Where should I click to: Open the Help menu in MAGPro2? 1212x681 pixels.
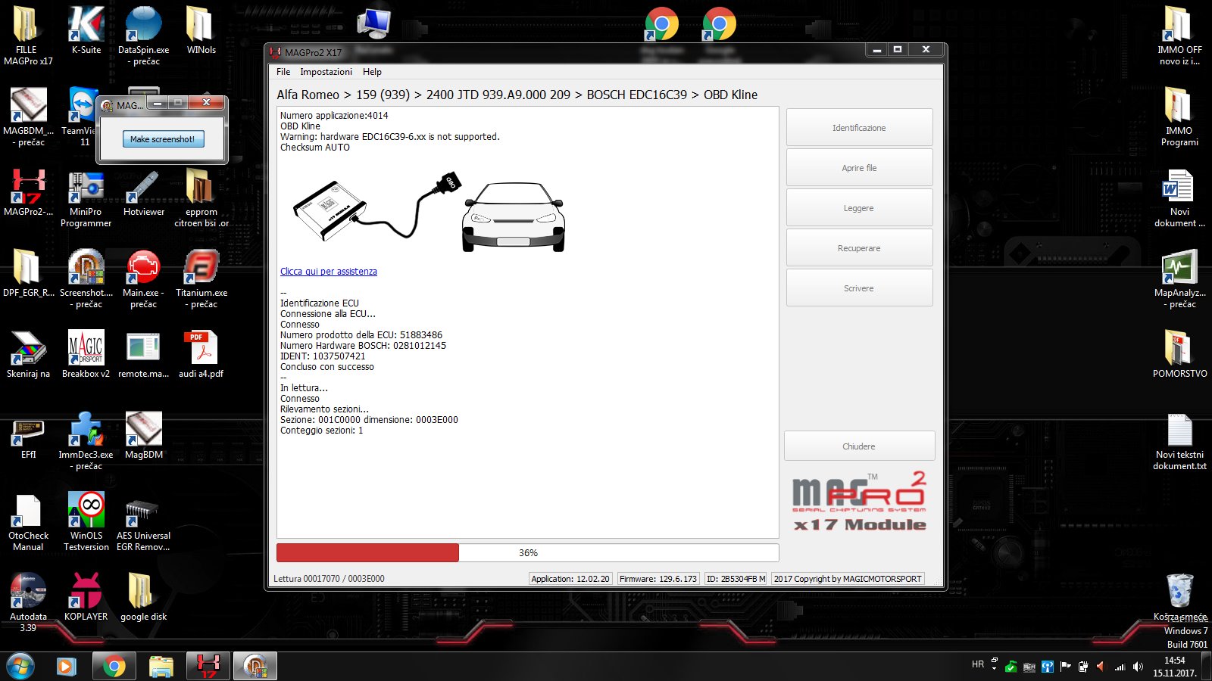pos(372,72)
